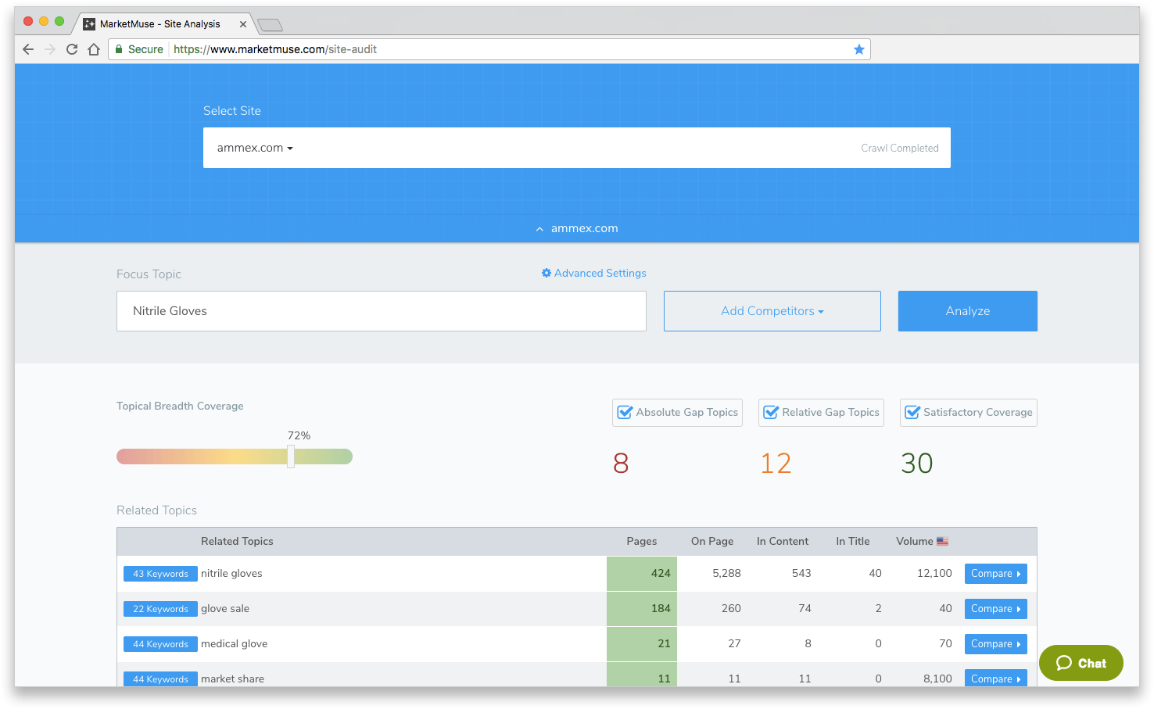Open a new browser tab
This screenshot has height=709, width=1154.
click(270, 25)
